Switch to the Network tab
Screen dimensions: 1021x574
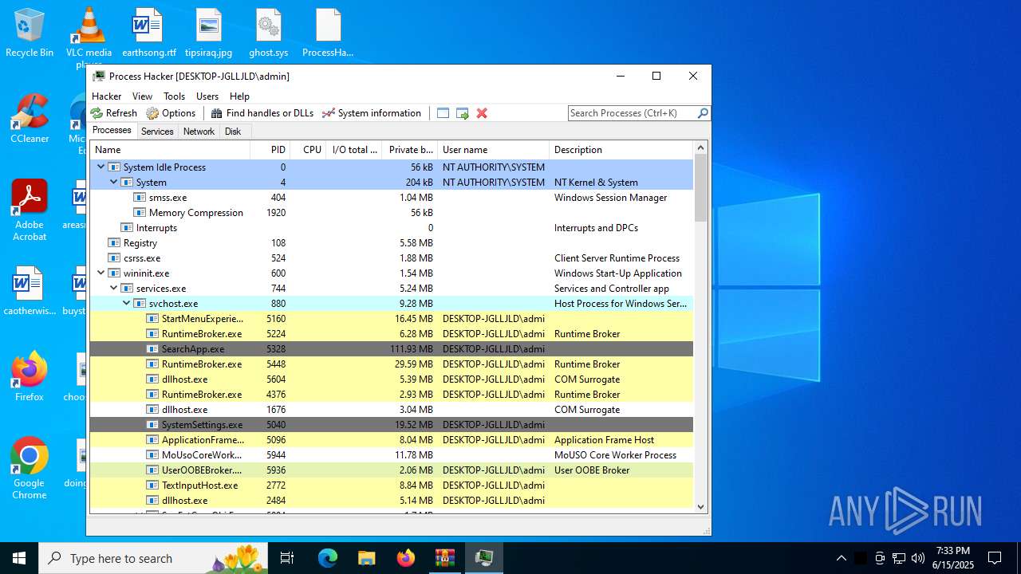199,132
